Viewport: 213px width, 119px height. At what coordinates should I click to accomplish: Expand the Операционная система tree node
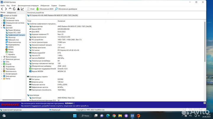2,23
